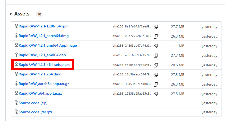This screenshot has width=225, height=121.
Task: Download Source code (zip)
Action: [33, 103]
